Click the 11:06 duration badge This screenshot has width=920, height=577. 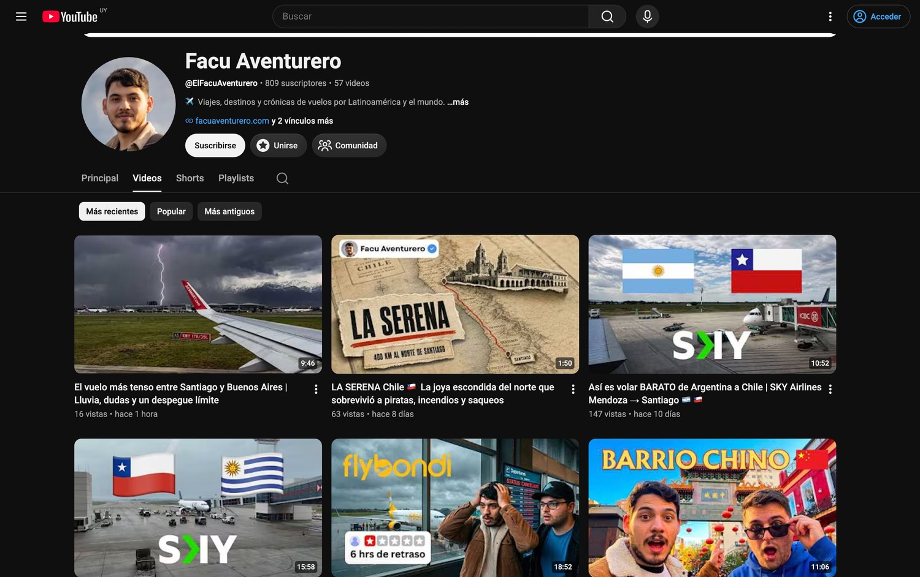820,567
